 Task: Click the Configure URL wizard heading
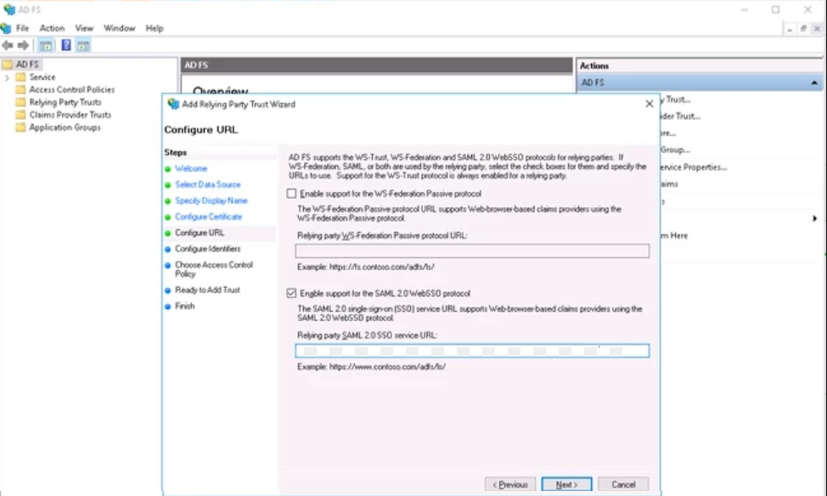click(201, 130)
